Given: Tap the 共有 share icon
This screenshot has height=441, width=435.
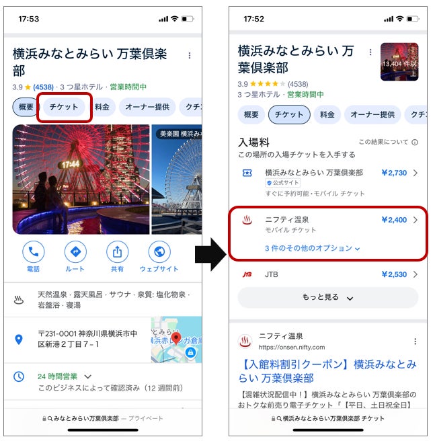Looking at the screenshot, I should click(118, 251).
